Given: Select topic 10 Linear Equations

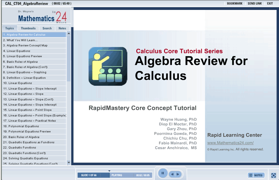Looking at the screenshot, I should point(34,83).
